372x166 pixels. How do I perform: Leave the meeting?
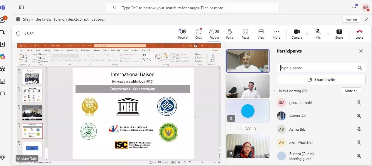(x=359, y=34)
